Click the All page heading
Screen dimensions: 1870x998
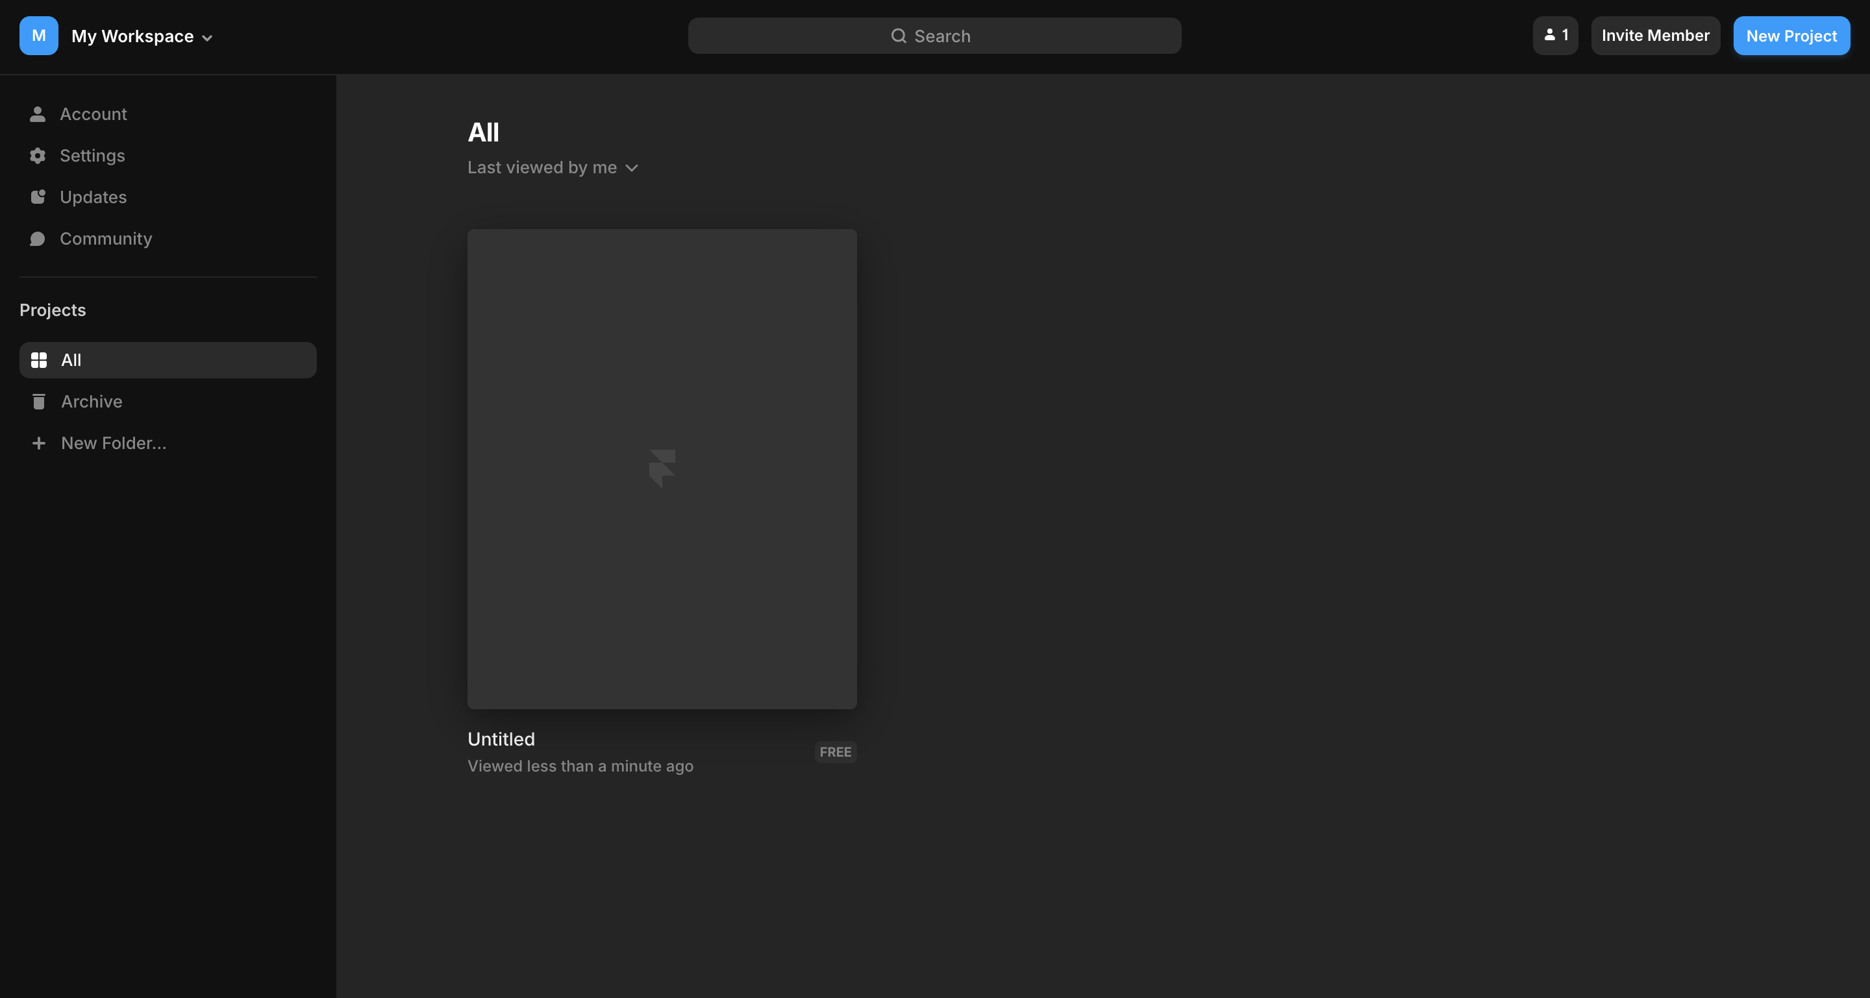click(484, 132)
